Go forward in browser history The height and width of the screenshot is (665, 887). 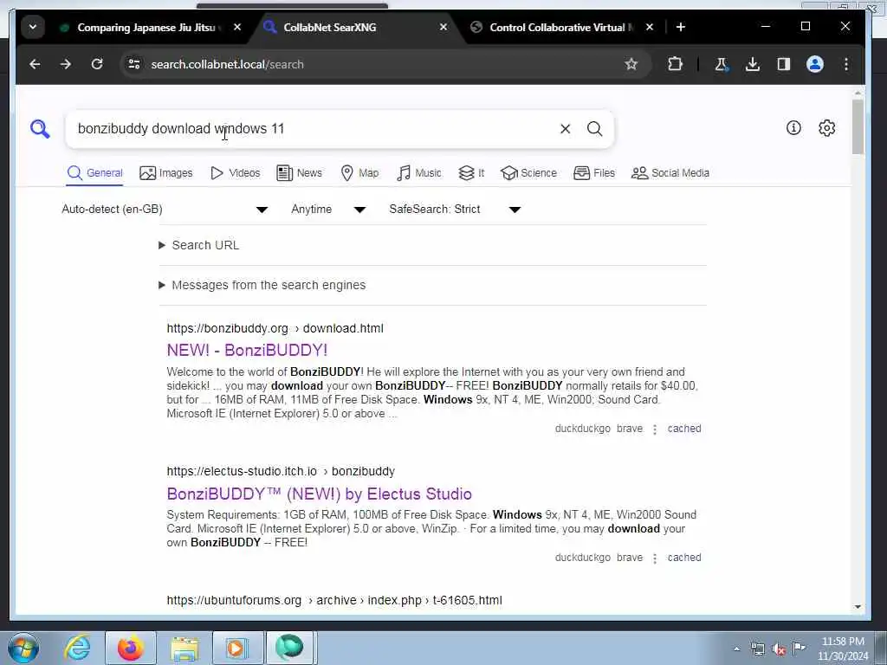tap(66, 64)
